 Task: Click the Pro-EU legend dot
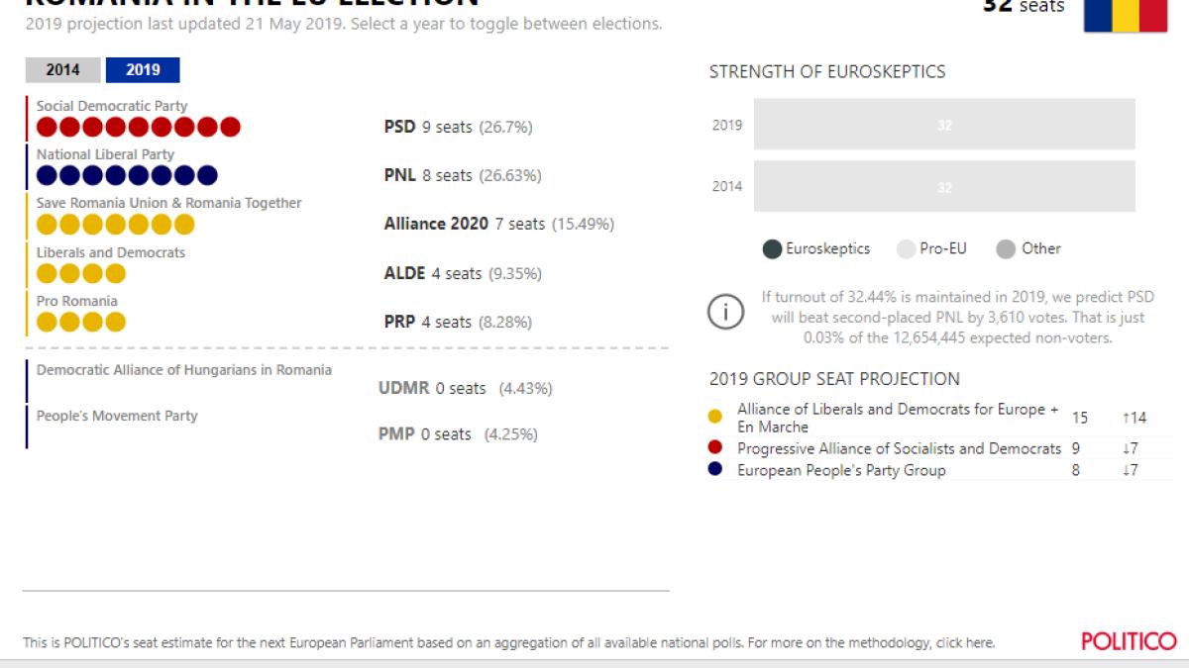click(x=906, y=249)
